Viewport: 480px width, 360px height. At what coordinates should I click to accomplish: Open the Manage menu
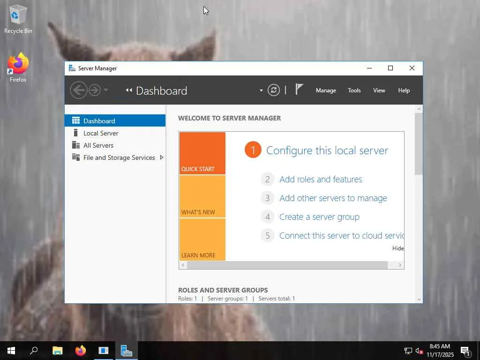point(326,90)
